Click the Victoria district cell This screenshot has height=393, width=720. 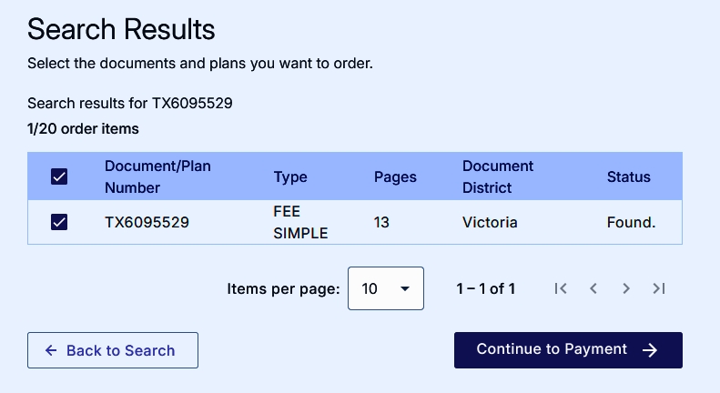coord(490,222)
